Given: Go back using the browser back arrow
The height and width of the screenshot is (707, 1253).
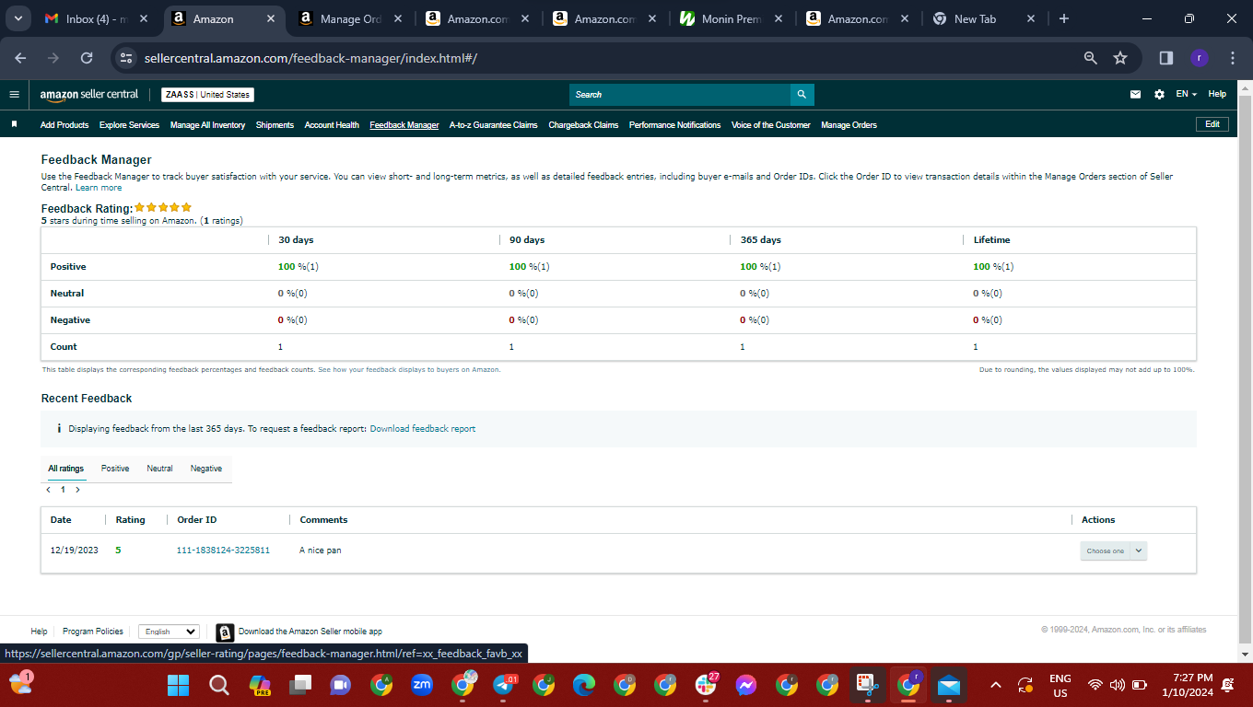Looking at the screenshot, I should [20, 58].
